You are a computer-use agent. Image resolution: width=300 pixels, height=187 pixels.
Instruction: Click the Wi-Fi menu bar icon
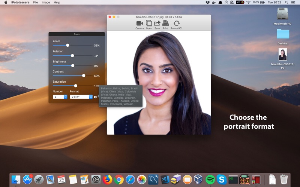tap(248, 2)
